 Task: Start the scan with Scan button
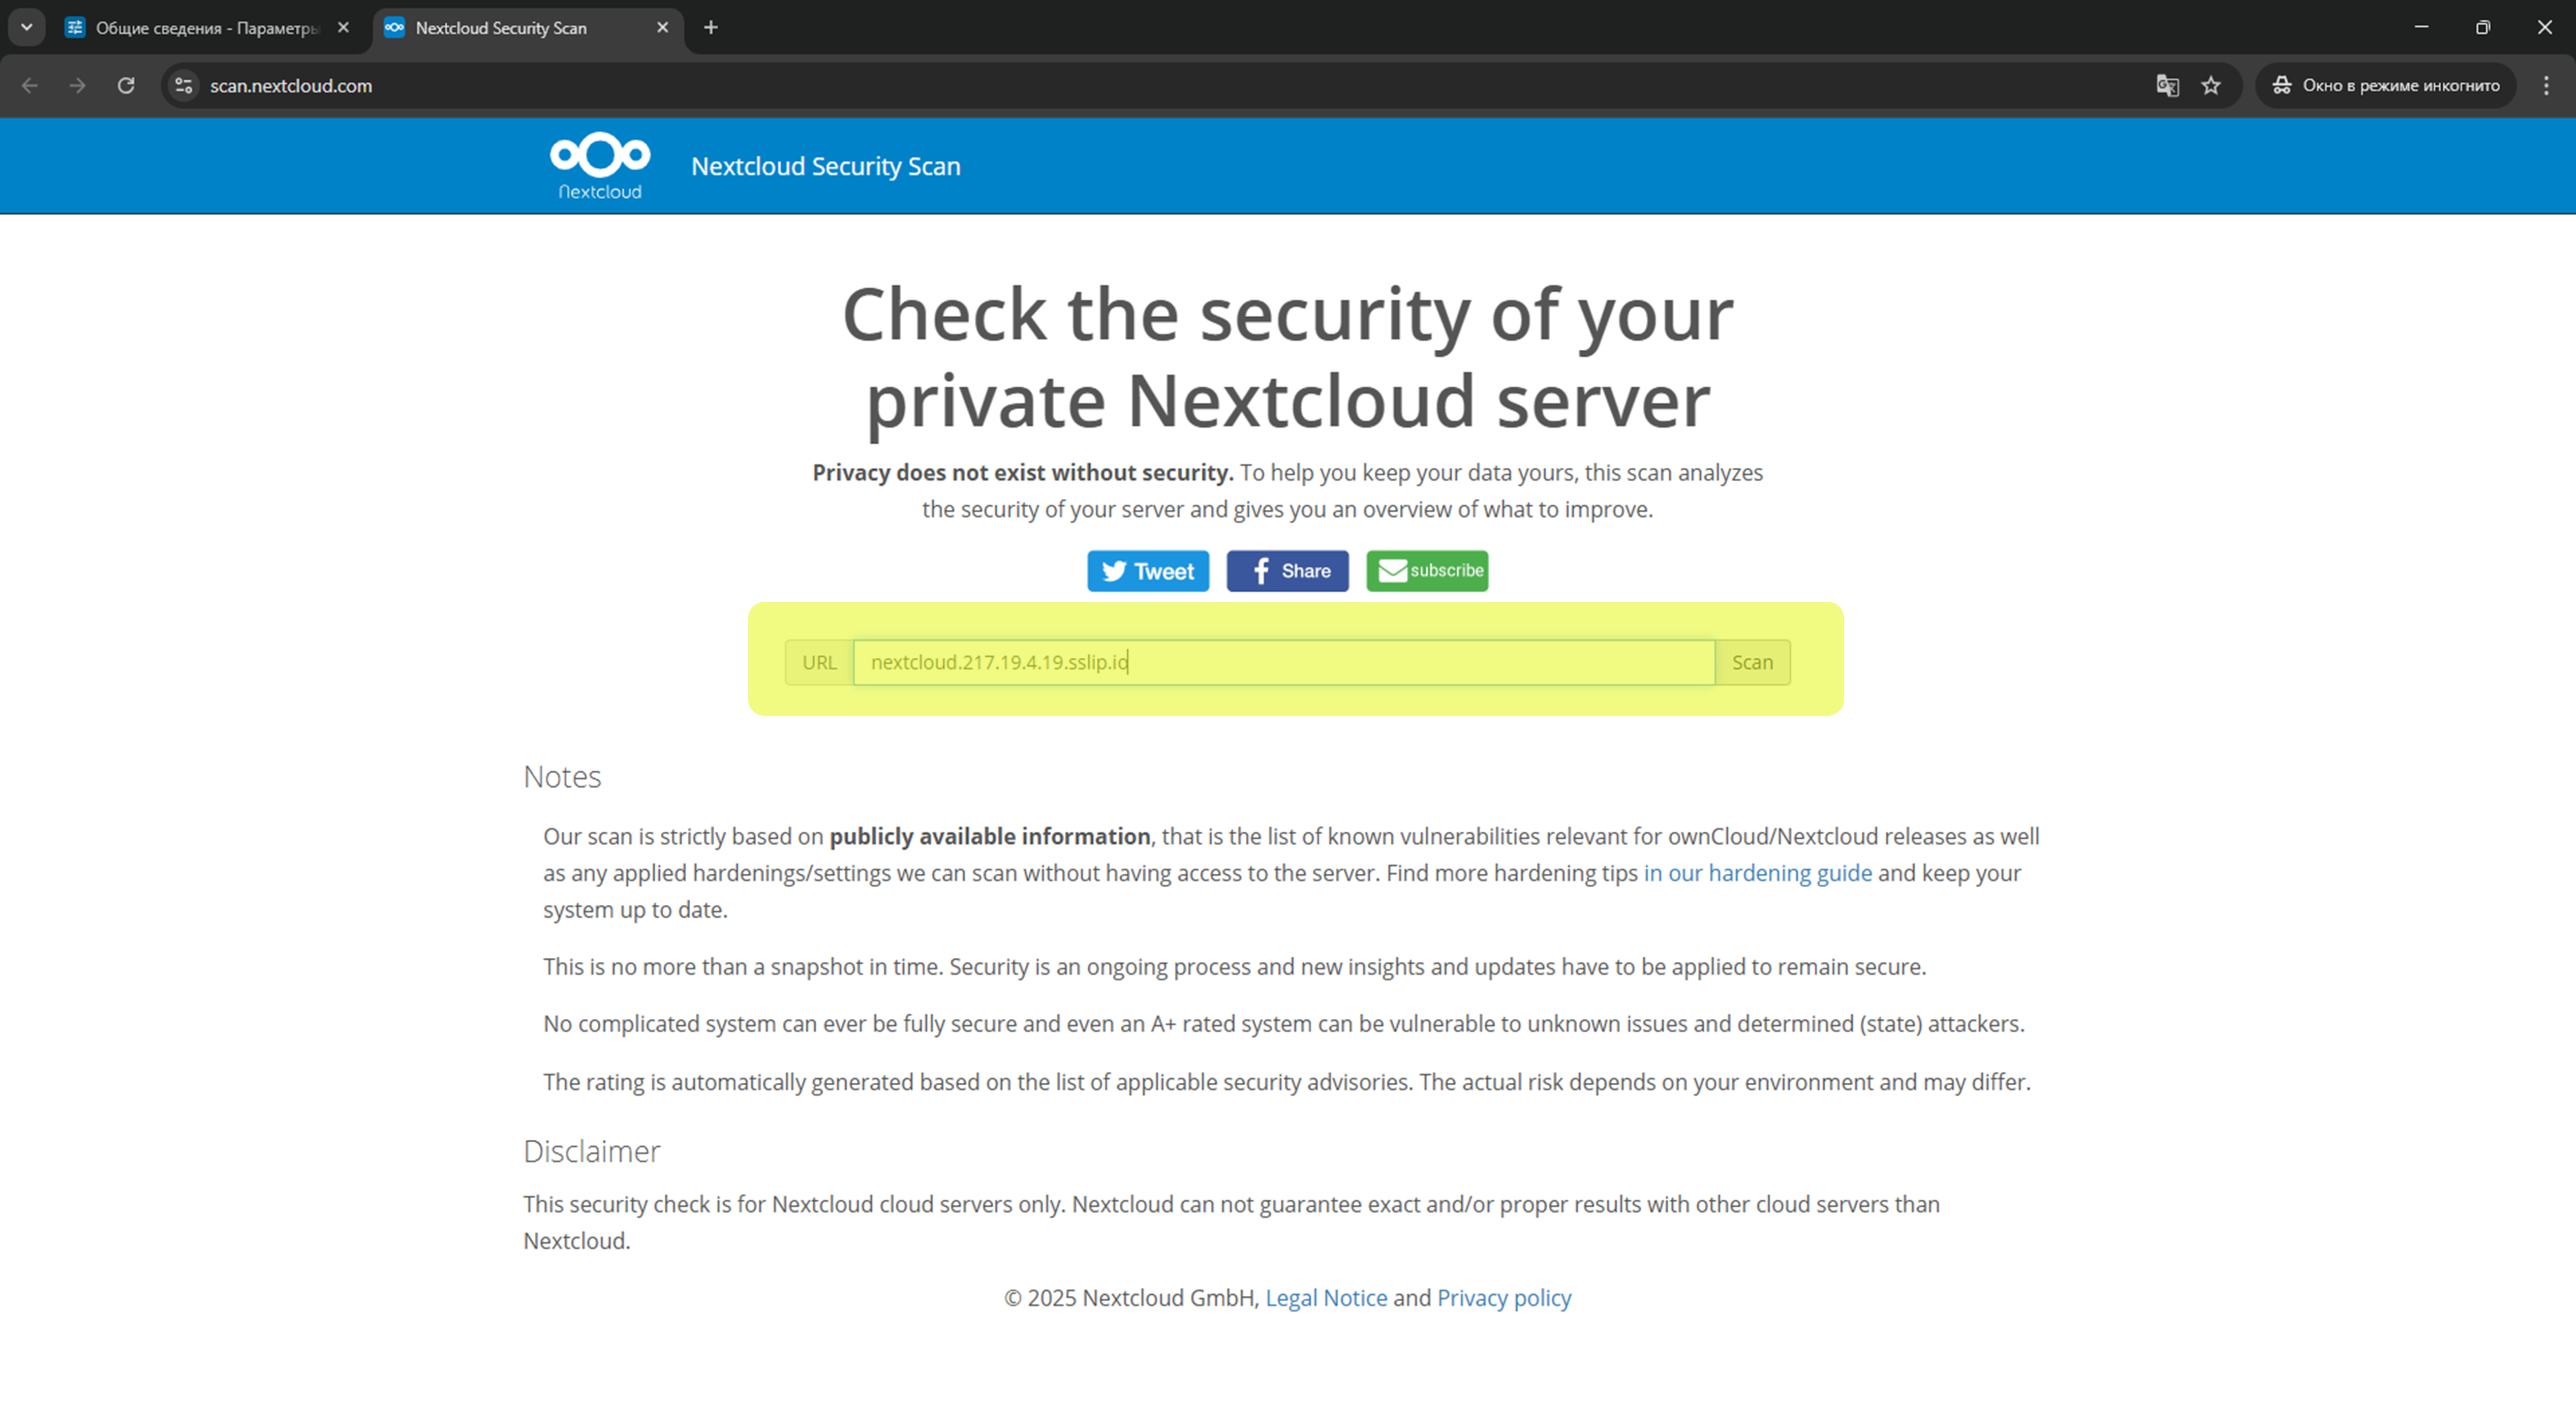pos(1752,662)
